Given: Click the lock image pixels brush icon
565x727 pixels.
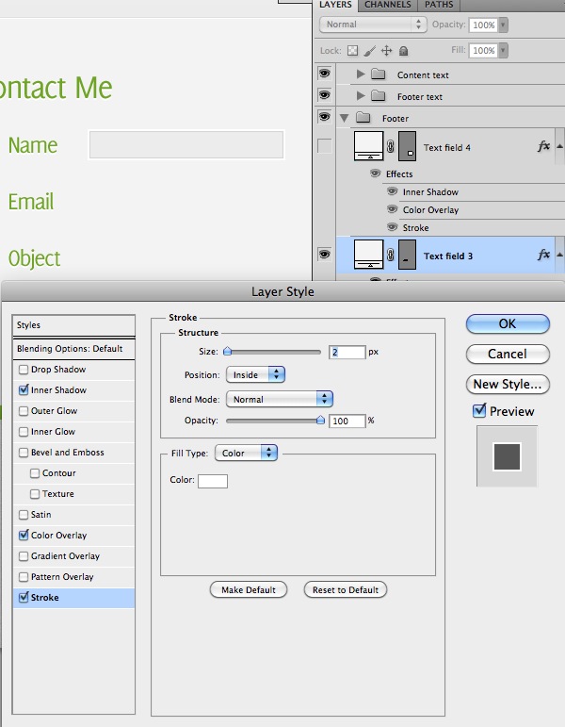Looking at the screenshot, I should click(369, 51).
